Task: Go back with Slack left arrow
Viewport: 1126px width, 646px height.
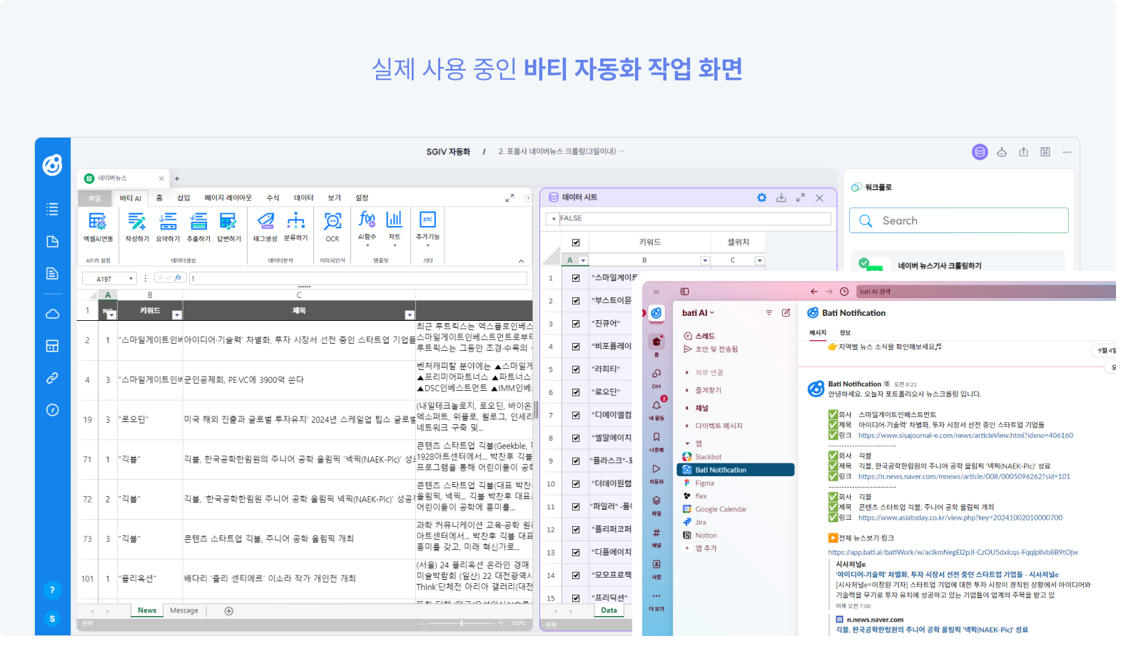Action: click(x=813, y=292)
